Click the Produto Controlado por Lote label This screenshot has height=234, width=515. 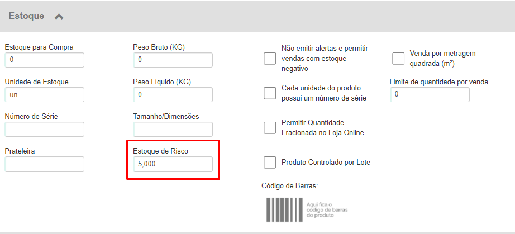pyautogui.click(x=326, y=162)
